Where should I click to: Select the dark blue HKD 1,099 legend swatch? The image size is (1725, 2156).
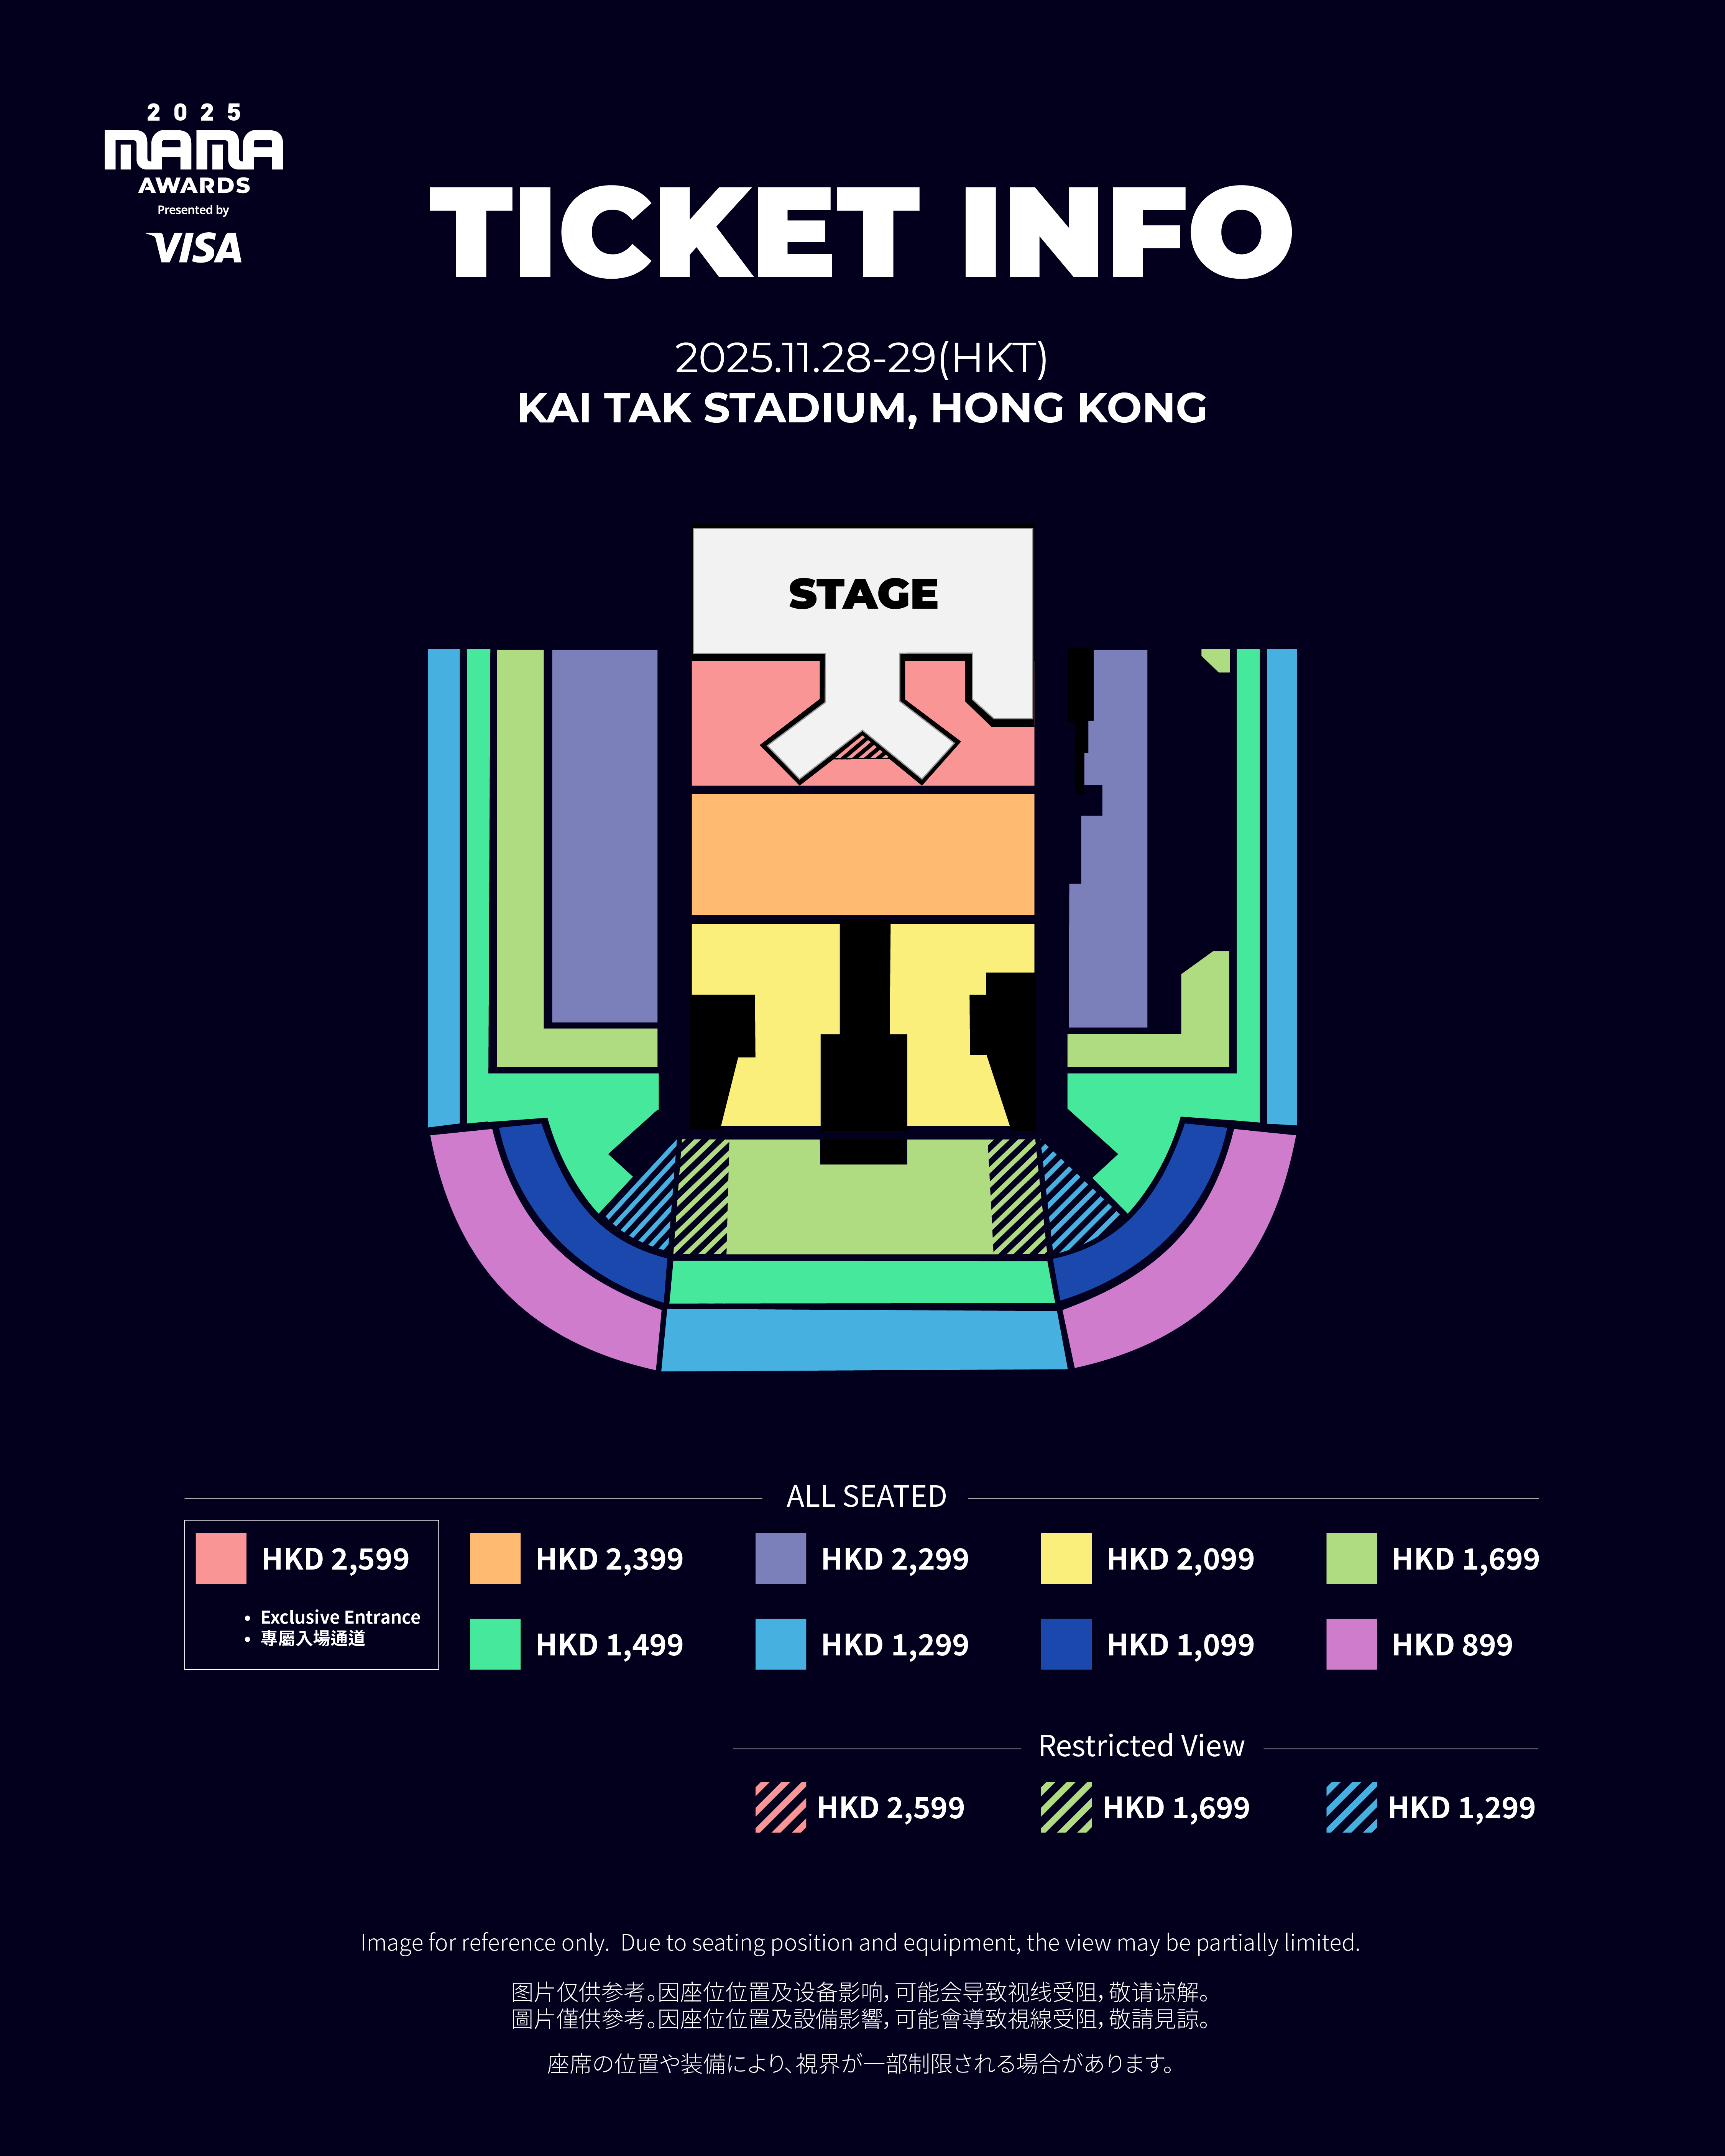(1066, 1644)
